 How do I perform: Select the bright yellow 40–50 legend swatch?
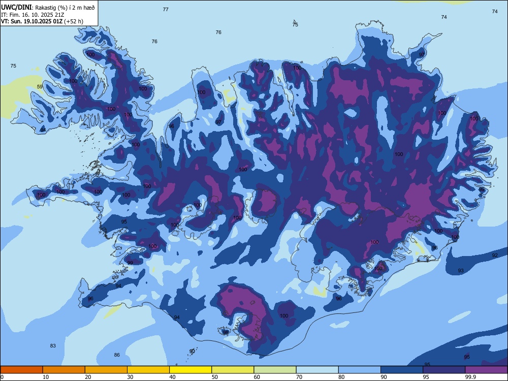190,370
